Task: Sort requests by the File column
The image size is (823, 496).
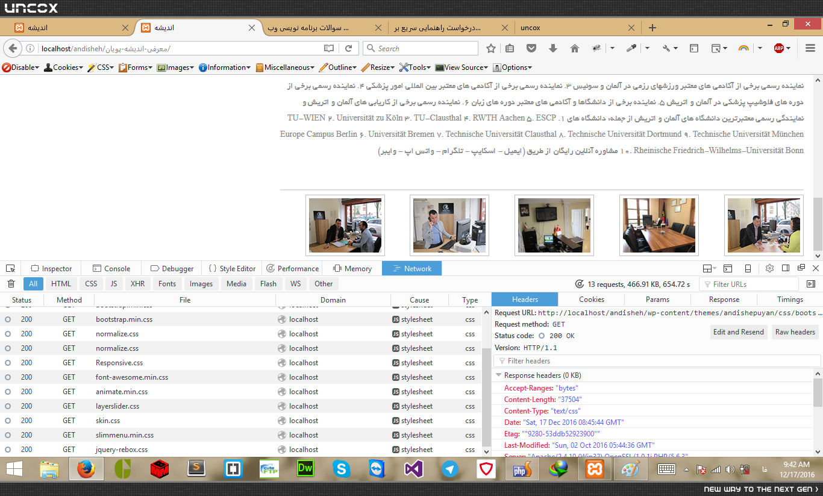Action: coord(185,300)
